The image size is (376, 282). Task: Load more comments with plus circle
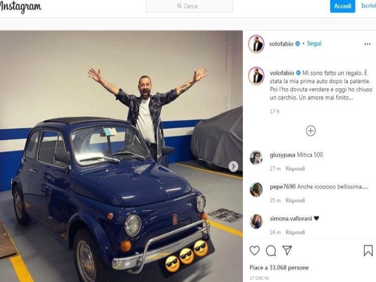[x=310, y=131]
